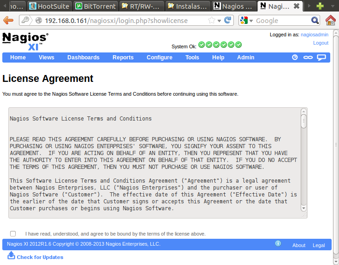The height and width of the screenshot is (265, 339).
Task: Go to browser home page icon
Action: [x=331, y=20]
